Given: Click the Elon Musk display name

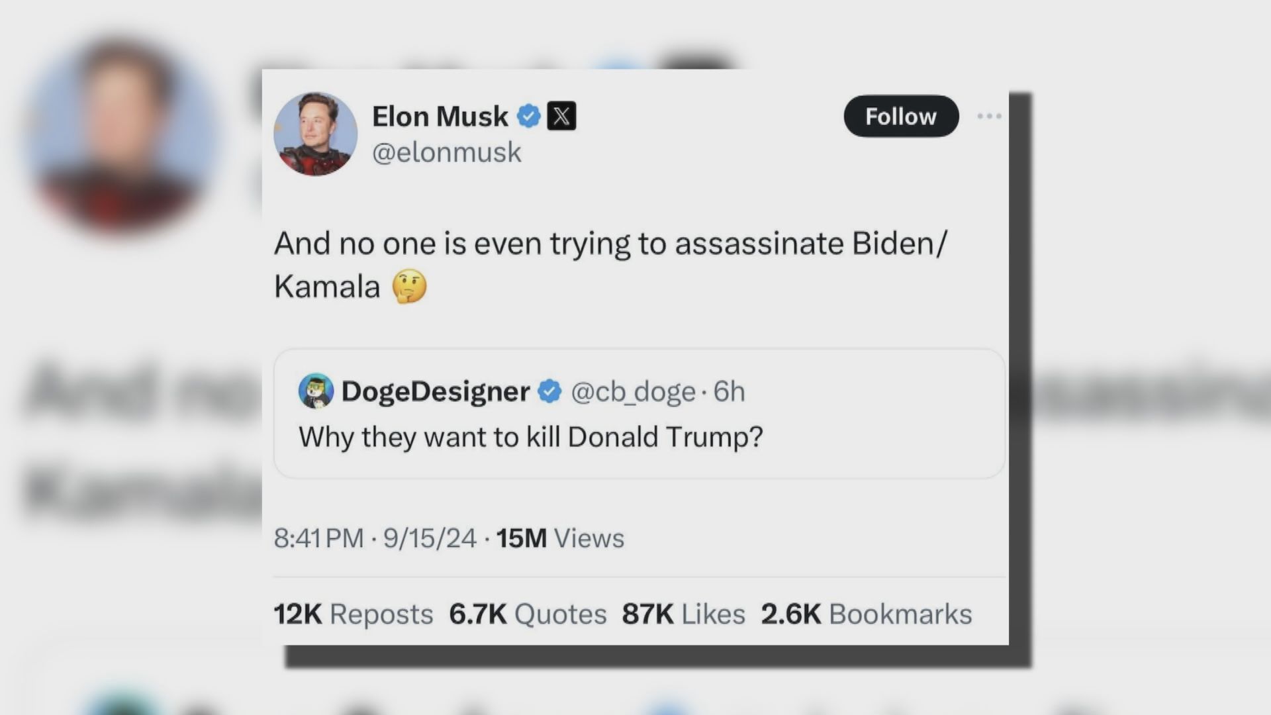Looking at the screenshot, I should pyautogui.click(x=440, y=117).
